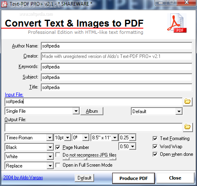Enable Do not recompress JPG files
This screenshot has height=186, width=197.
click(58, 155)
